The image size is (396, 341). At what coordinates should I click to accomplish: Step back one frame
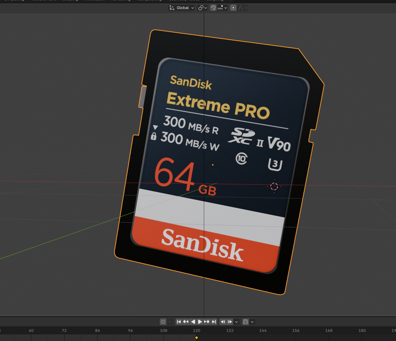click(223, 322)
